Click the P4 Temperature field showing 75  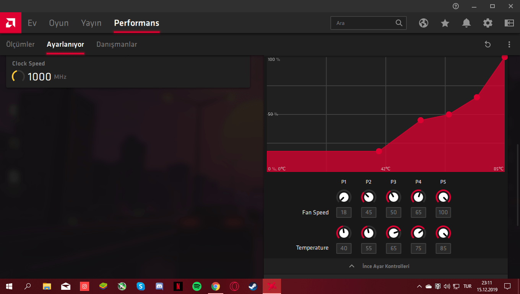point(418,248)
